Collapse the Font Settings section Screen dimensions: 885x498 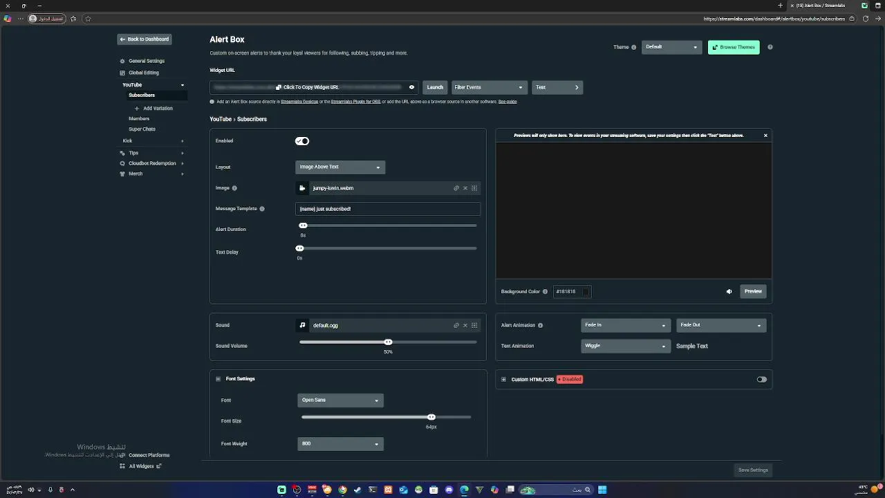tap(218, 379)
